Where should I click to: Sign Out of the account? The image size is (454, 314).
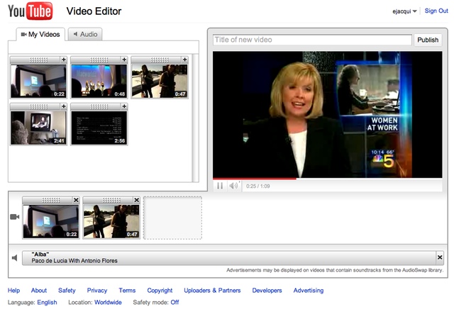pos(436,11)
